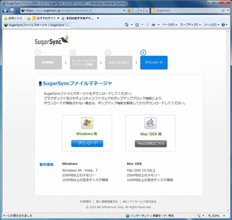The width and height of the screenshot is (232, 220).
Task: Select the SugarSyncファイルマネージャ browser tab
Action: [37, 25]
